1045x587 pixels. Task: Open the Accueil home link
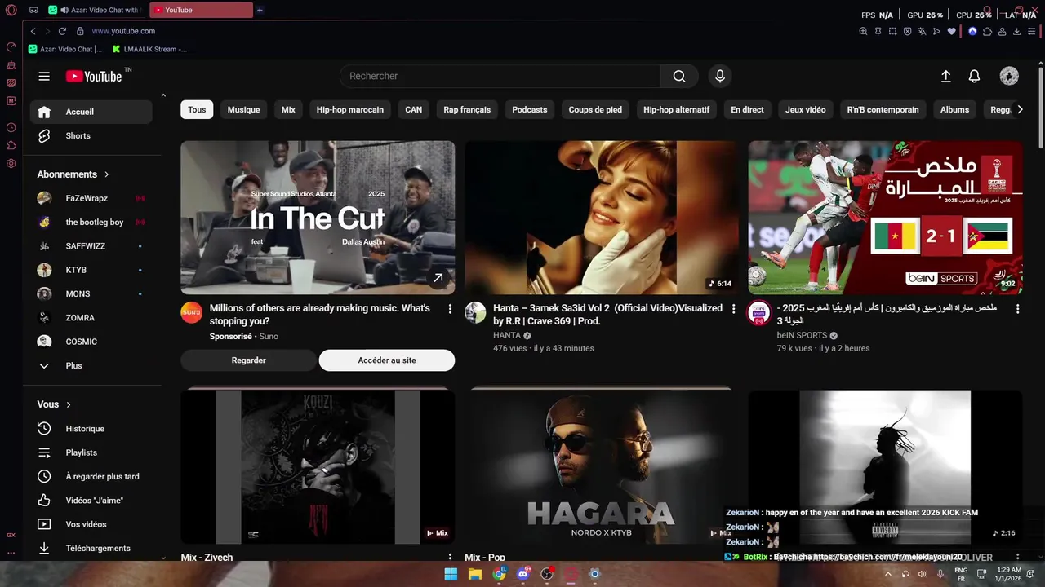[91, 112]
